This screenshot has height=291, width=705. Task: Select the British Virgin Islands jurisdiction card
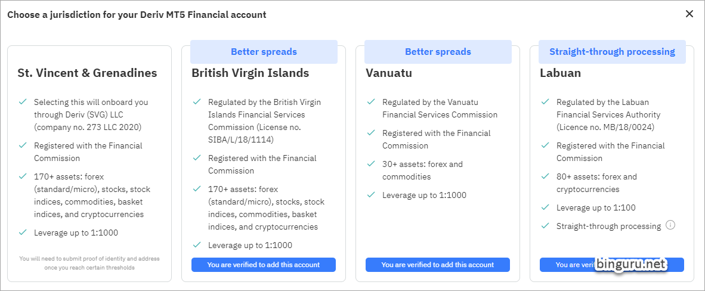click(264, 164)
